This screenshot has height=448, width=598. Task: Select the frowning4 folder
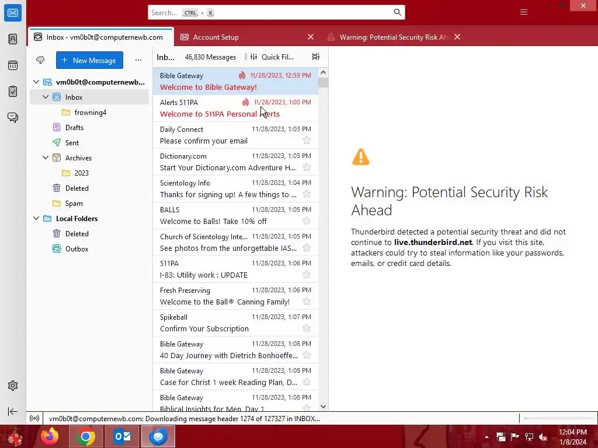click(x=89, y=113)
